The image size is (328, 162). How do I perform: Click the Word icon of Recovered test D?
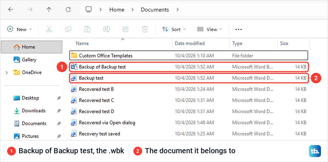point(74,112)
